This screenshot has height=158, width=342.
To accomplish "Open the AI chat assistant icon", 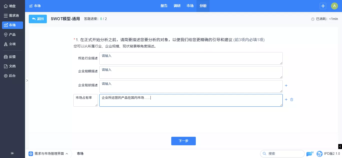I will tap(310, 154).
